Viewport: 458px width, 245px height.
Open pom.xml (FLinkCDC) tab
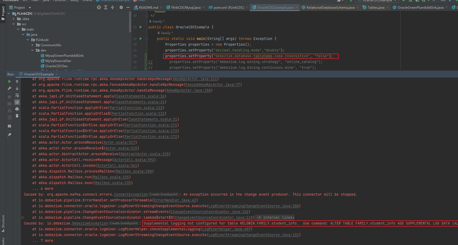tap(229, 7)
